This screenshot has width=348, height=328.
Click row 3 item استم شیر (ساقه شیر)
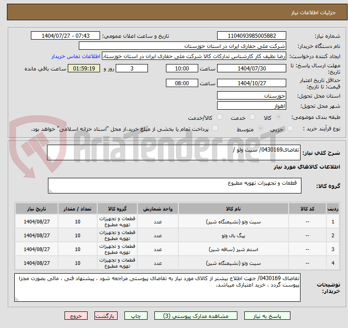click(x=234, y=249)
